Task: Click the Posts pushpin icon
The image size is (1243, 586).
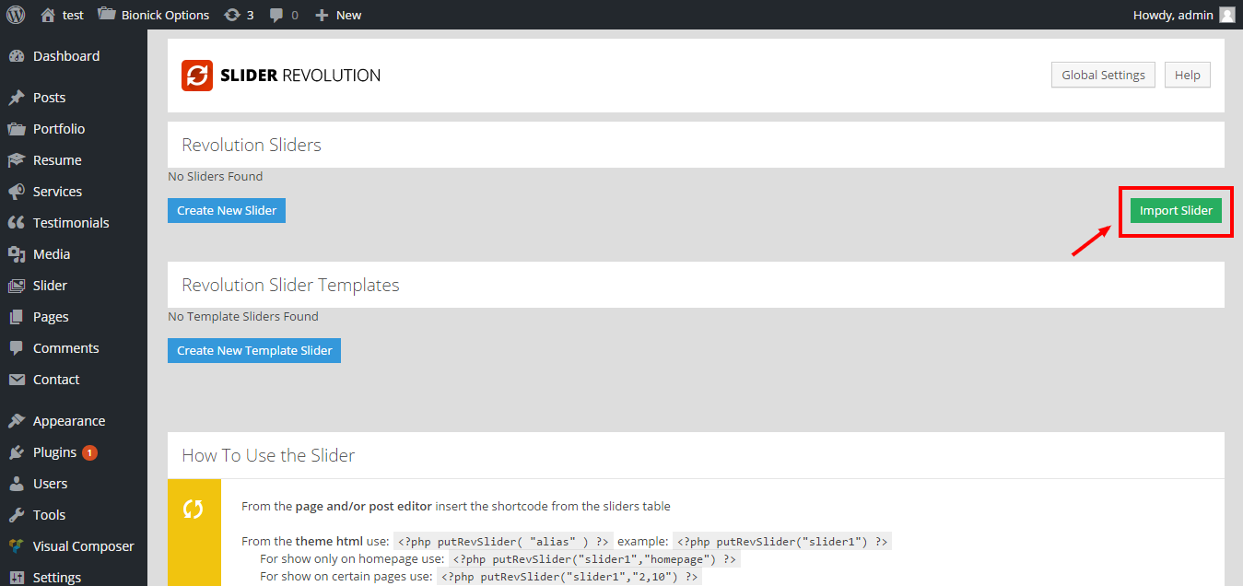Action: (x=17, y=98)
